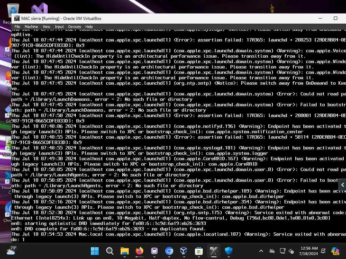Open network status tray icon

click(x=282, y=251)
